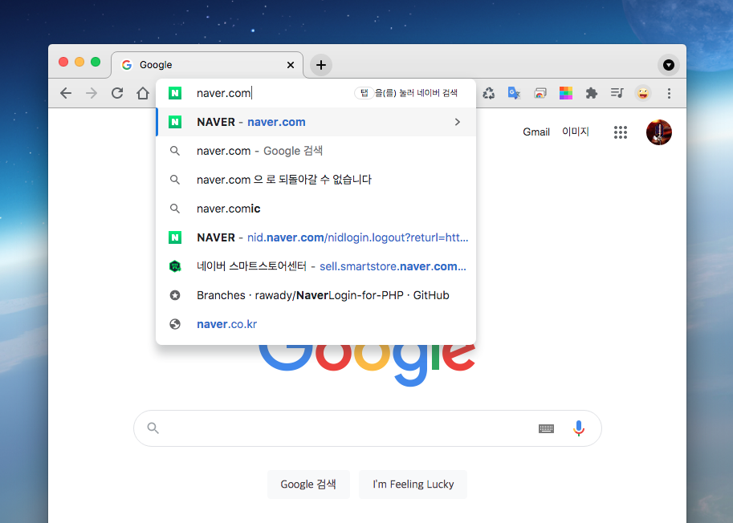Click the Google 검색 button
733x523 pixels.
pos(308,484)
